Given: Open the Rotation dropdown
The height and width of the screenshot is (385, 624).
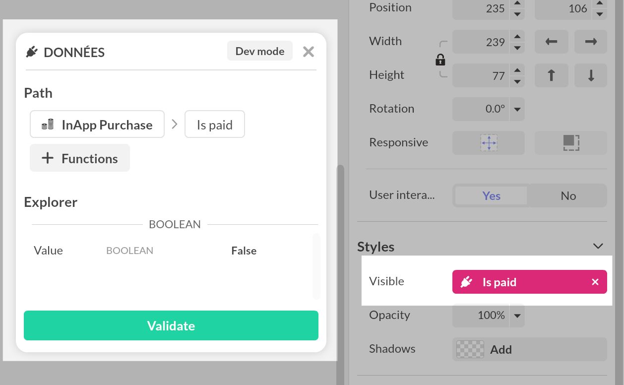Looking at the screenshot, I should (x=517, y=109).
